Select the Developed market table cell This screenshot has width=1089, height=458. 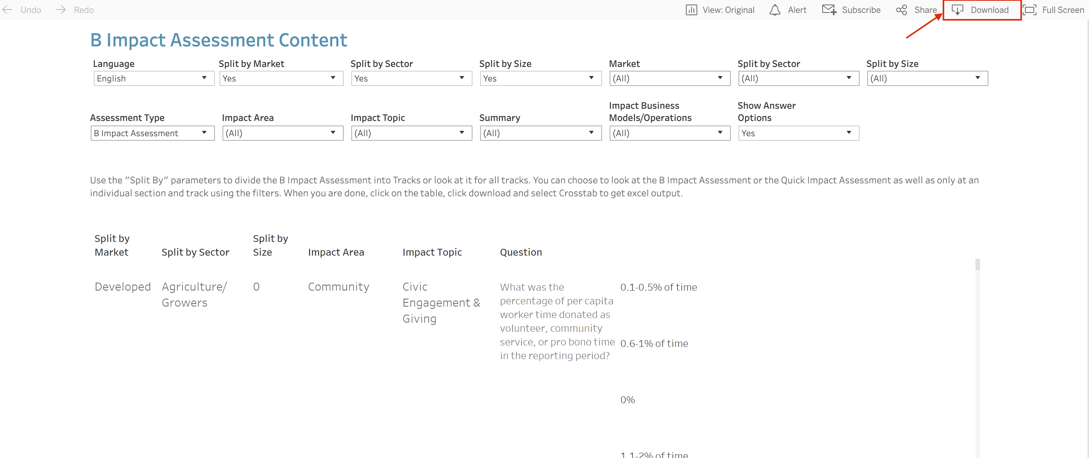coord(123,286)
